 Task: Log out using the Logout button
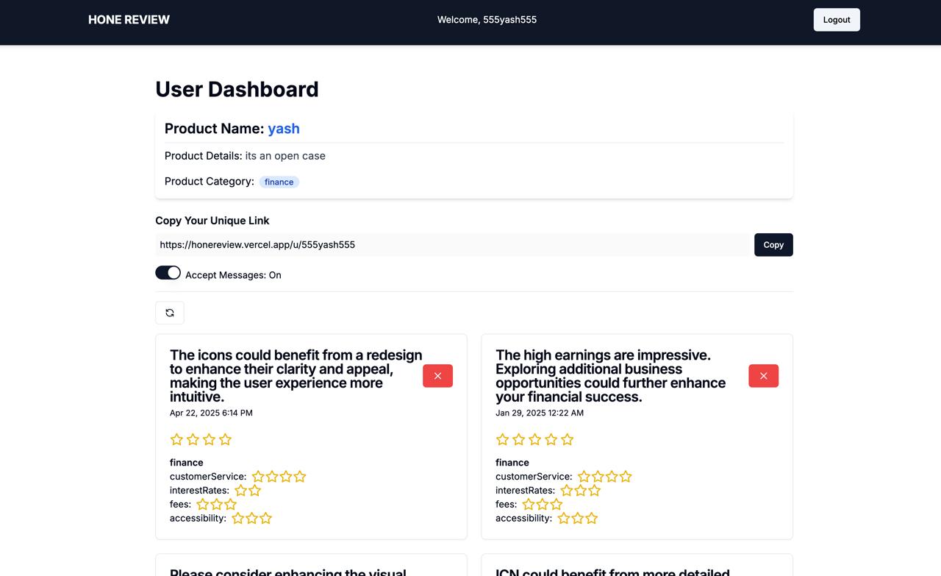(837, 20)
